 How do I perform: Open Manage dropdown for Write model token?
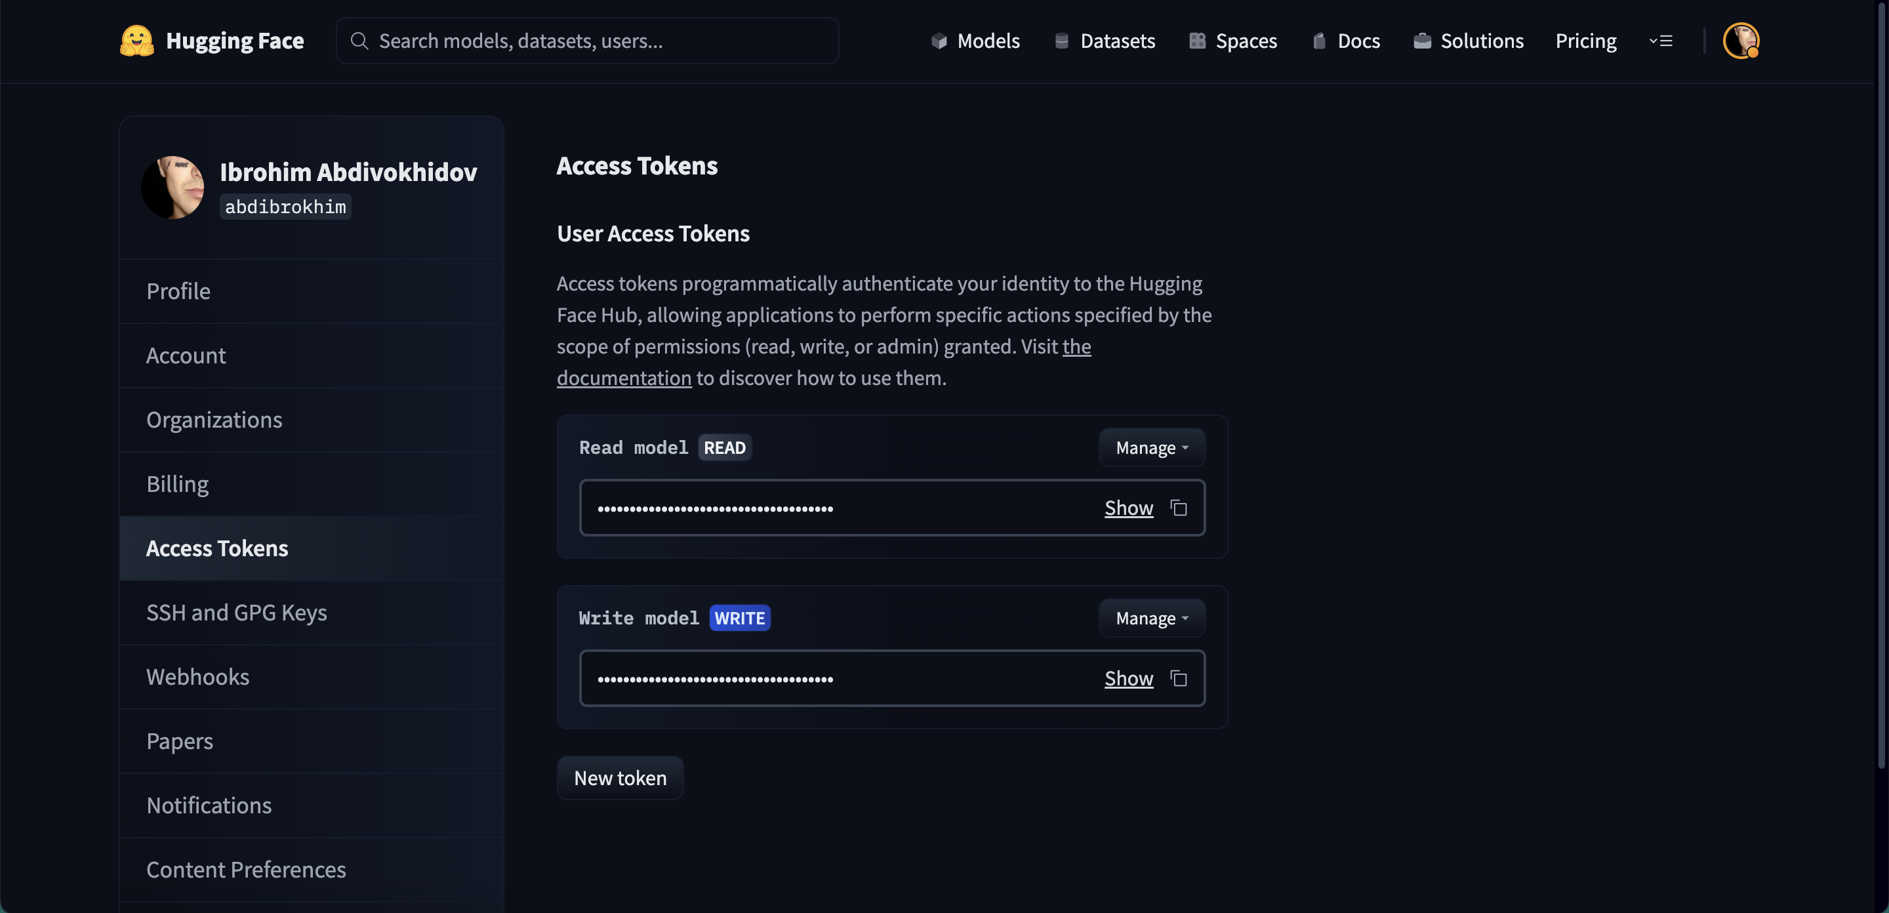(x=1151, y=619)
